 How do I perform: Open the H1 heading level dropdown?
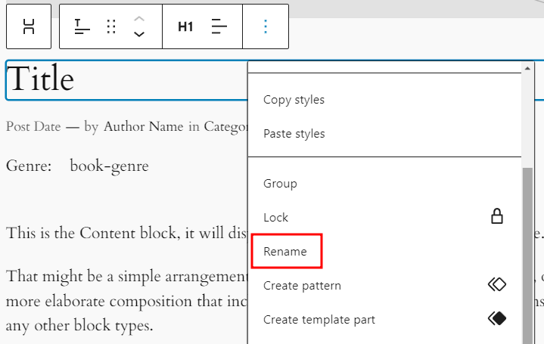point(185,26)
